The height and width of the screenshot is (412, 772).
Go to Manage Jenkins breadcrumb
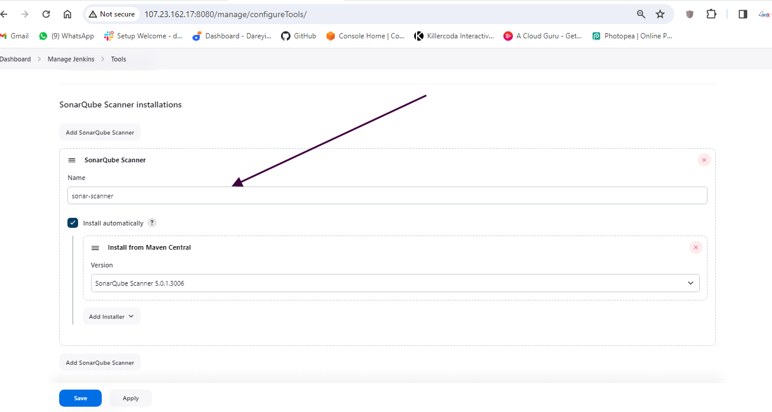(71, 59)
